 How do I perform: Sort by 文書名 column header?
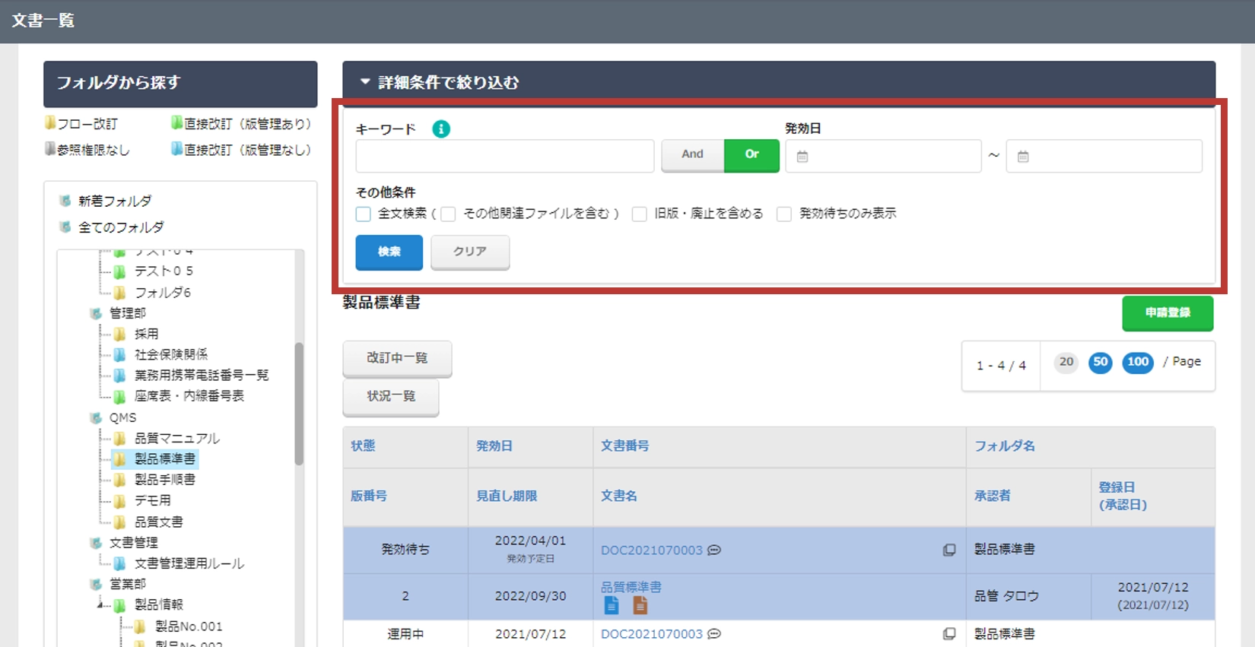pyautogui.click(x=619, y=496)
